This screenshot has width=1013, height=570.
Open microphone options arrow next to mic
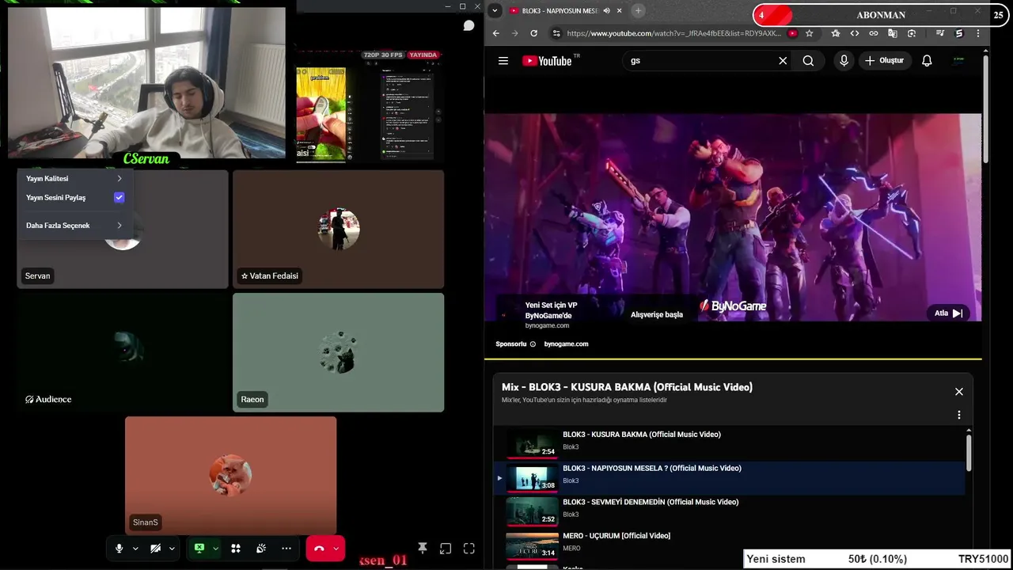click(x=135, y=548)
